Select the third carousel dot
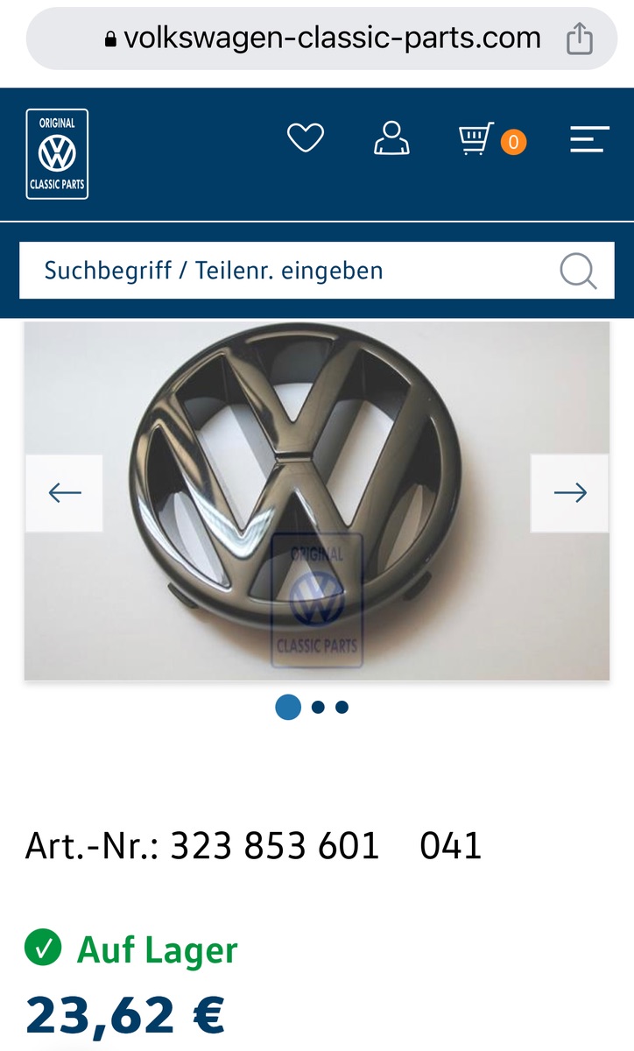The image size is (634, 1051). click(342, 707)
